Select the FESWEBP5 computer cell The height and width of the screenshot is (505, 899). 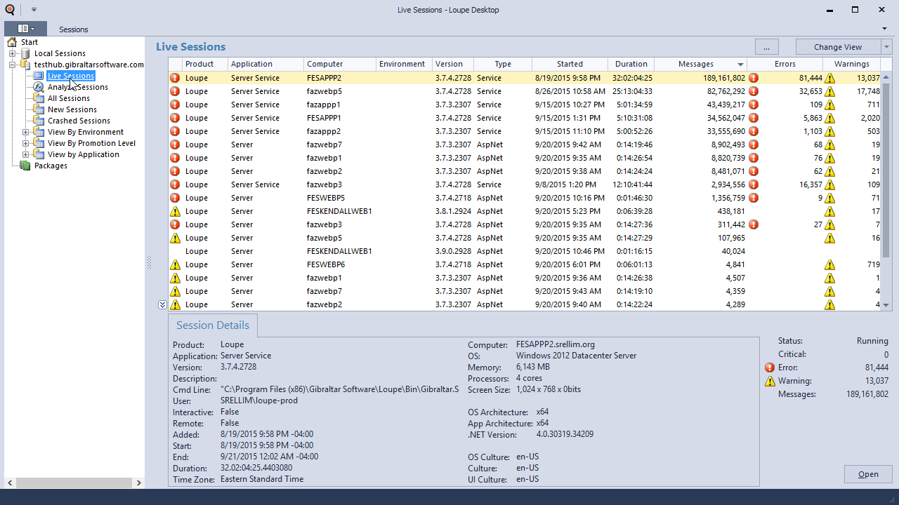pyautogui.click(x=339, y=198)
